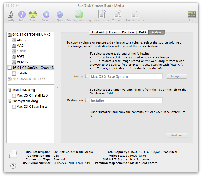Screen dimensions: 202x177
Task: Click the Burn toolbar icon
Action: pyautogui.click(x=33, y=14)
